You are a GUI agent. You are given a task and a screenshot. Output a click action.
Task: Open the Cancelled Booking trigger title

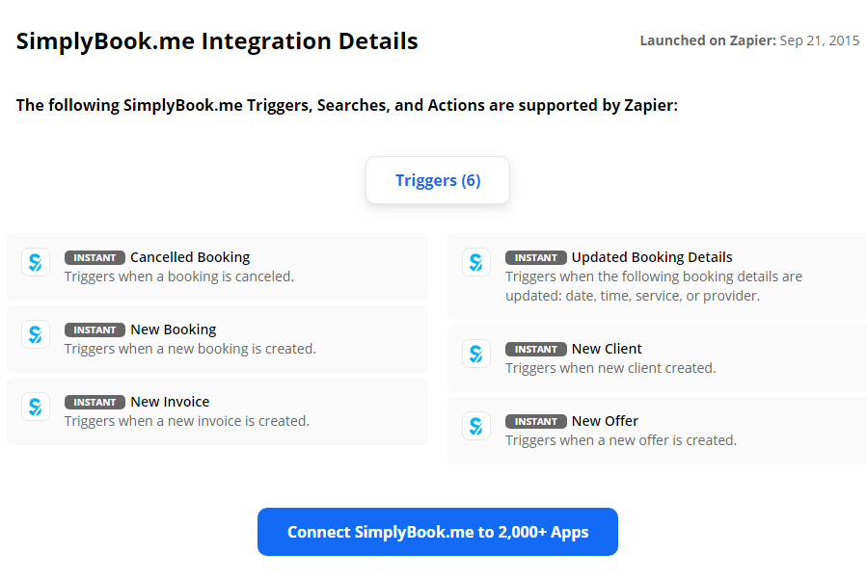[x=190, y=257]
